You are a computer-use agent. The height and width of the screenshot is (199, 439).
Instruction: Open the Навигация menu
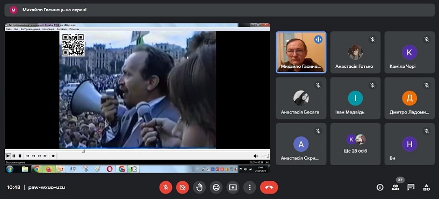tap(48, 29)
